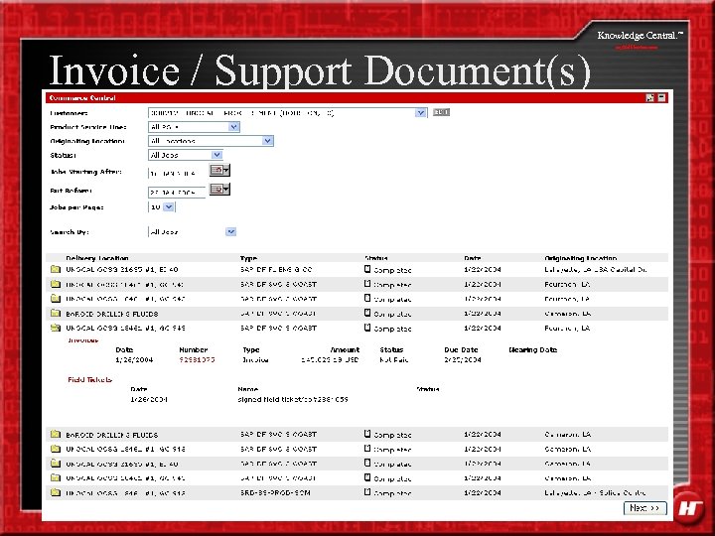The width and height of the screenshot is (715, 536).
Task: Expand folder for BAROID row above expanded job
Action: 56,313
